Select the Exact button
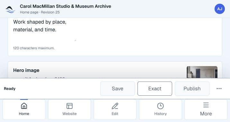 pyautogui.click(x=155, y=89)
